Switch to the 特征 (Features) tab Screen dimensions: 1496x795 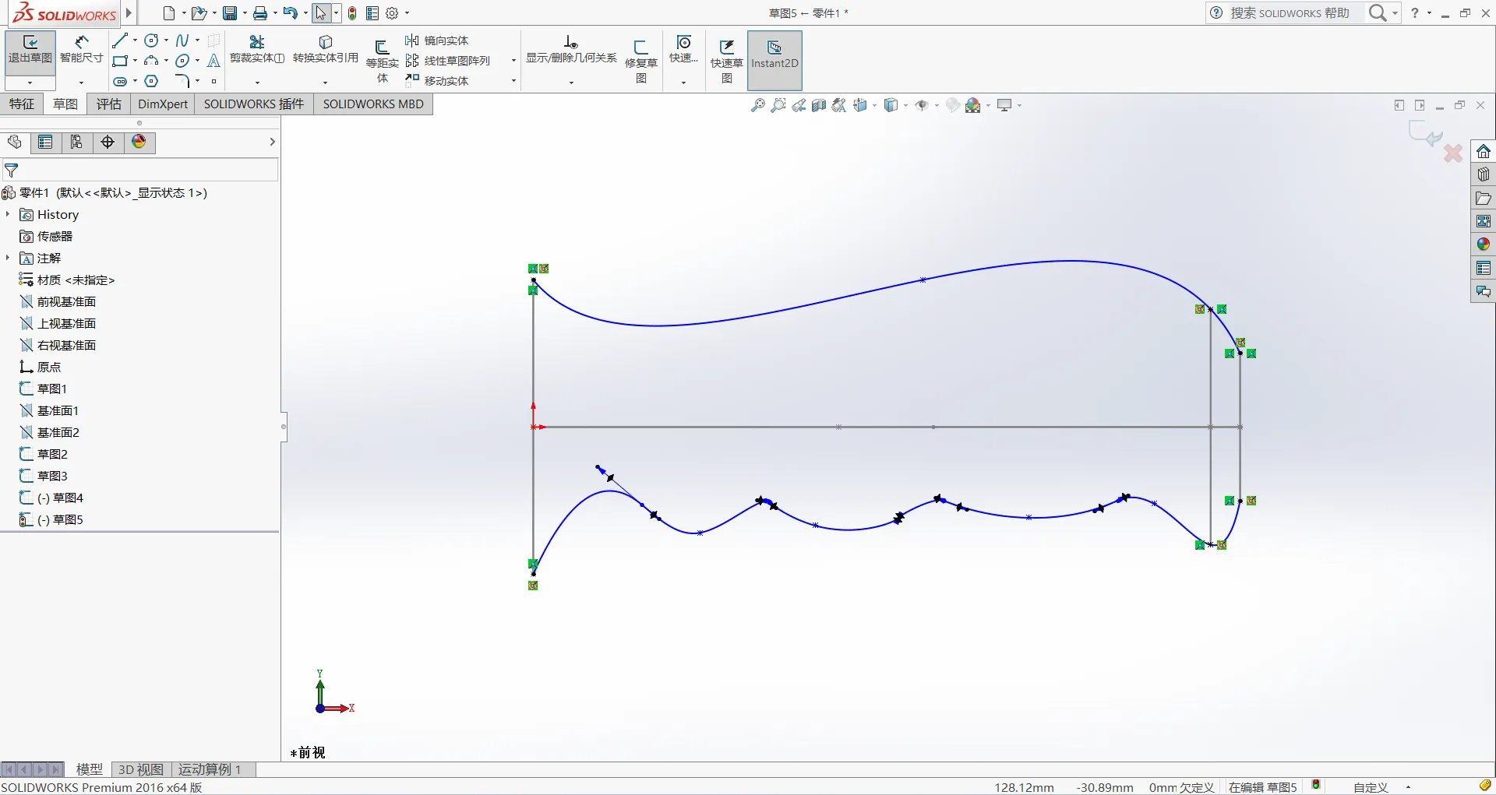[x=22, y=104]
